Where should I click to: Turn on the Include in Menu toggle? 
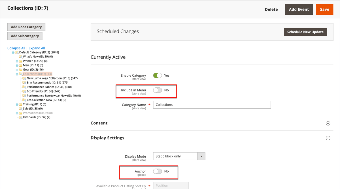point(158,90)
